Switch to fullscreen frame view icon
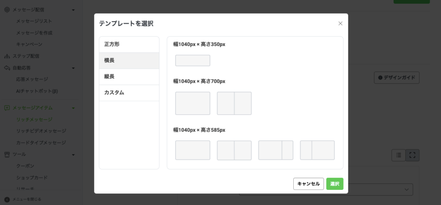The image size is (441, 205). point(412,155)
